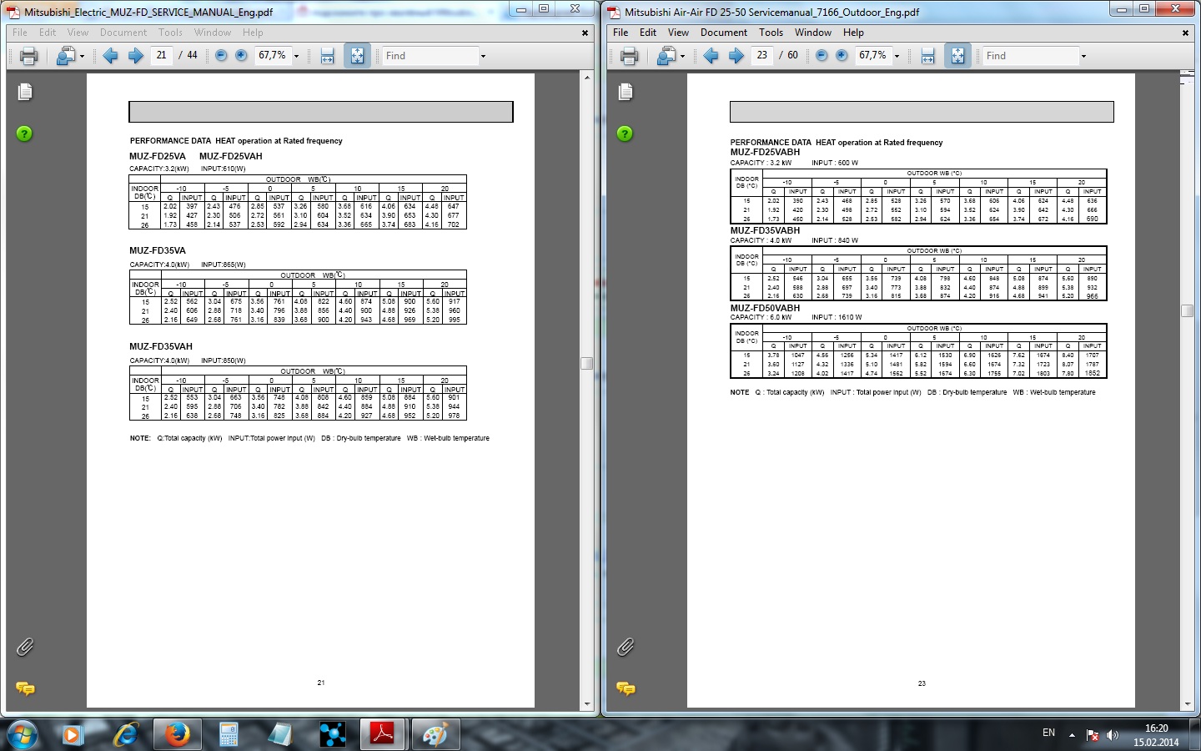
Task: Go to previous page in left window
Action: tap(110, 56)
